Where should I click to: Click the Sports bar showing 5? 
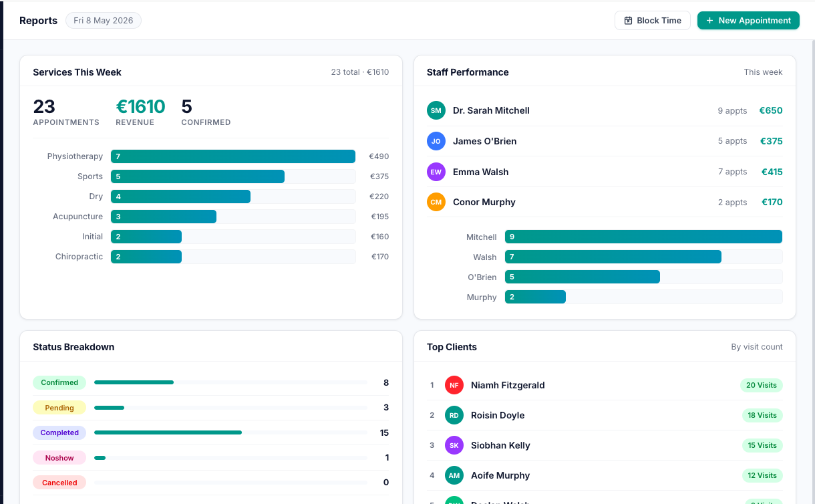(x=198, y=176)
